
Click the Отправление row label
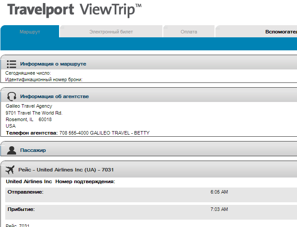(x=26, y=192)
